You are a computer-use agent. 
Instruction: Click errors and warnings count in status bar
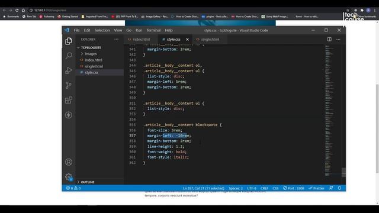pos(73,188)
